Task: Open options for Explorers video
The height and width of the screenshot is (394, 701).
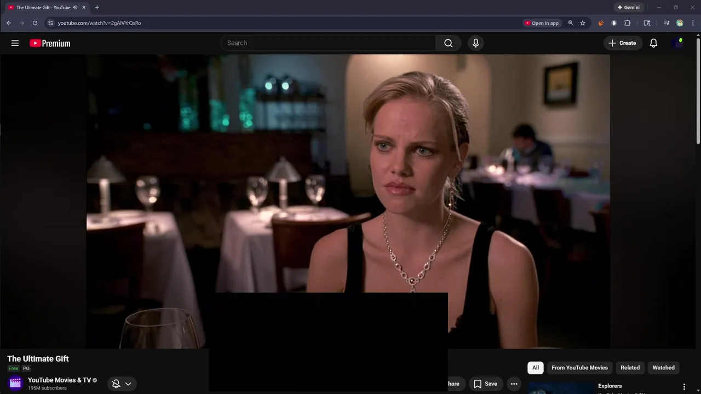Action: tap(683, 386)
